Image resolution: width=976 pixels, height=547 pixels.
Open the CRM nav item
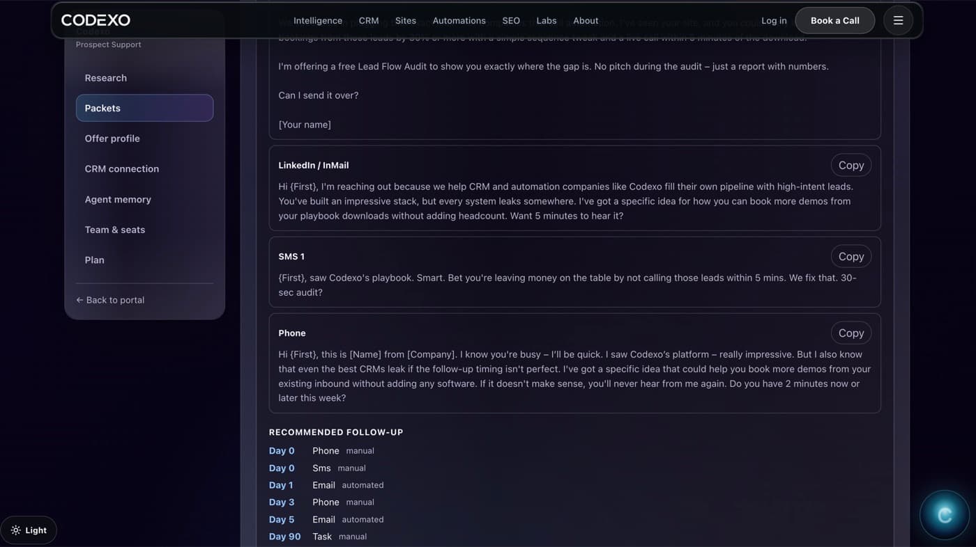tap(369, 20)
